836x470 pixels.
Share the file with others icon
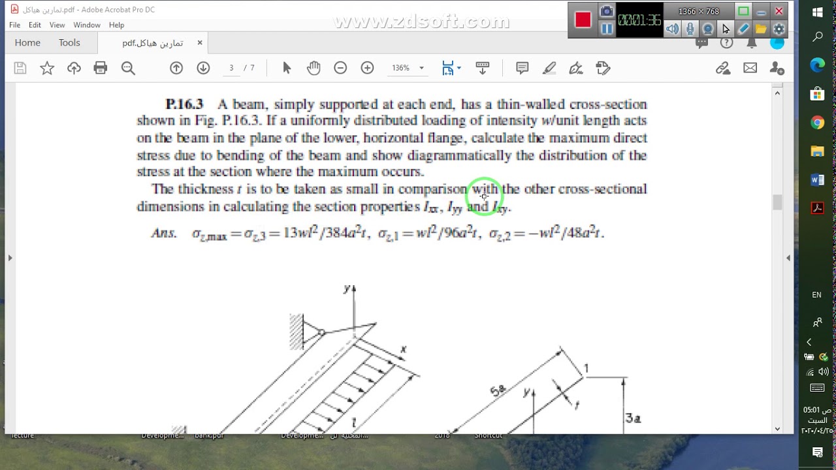pos(777,68)
